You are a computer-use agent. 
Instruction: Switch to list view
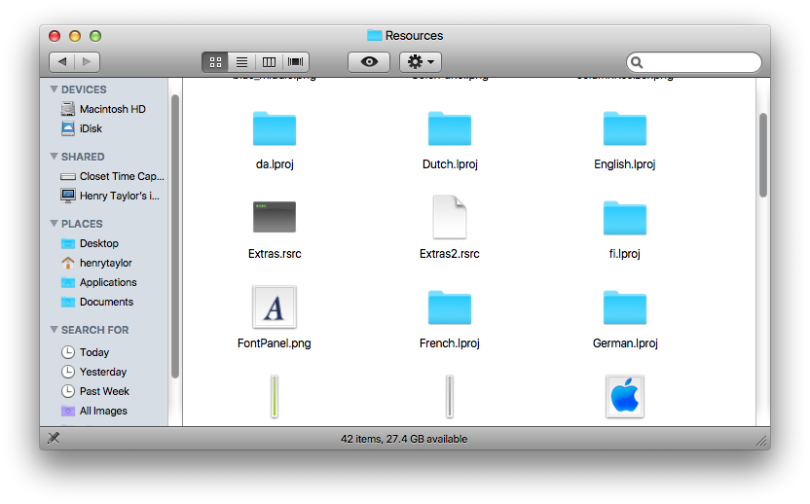coord(241,62)
